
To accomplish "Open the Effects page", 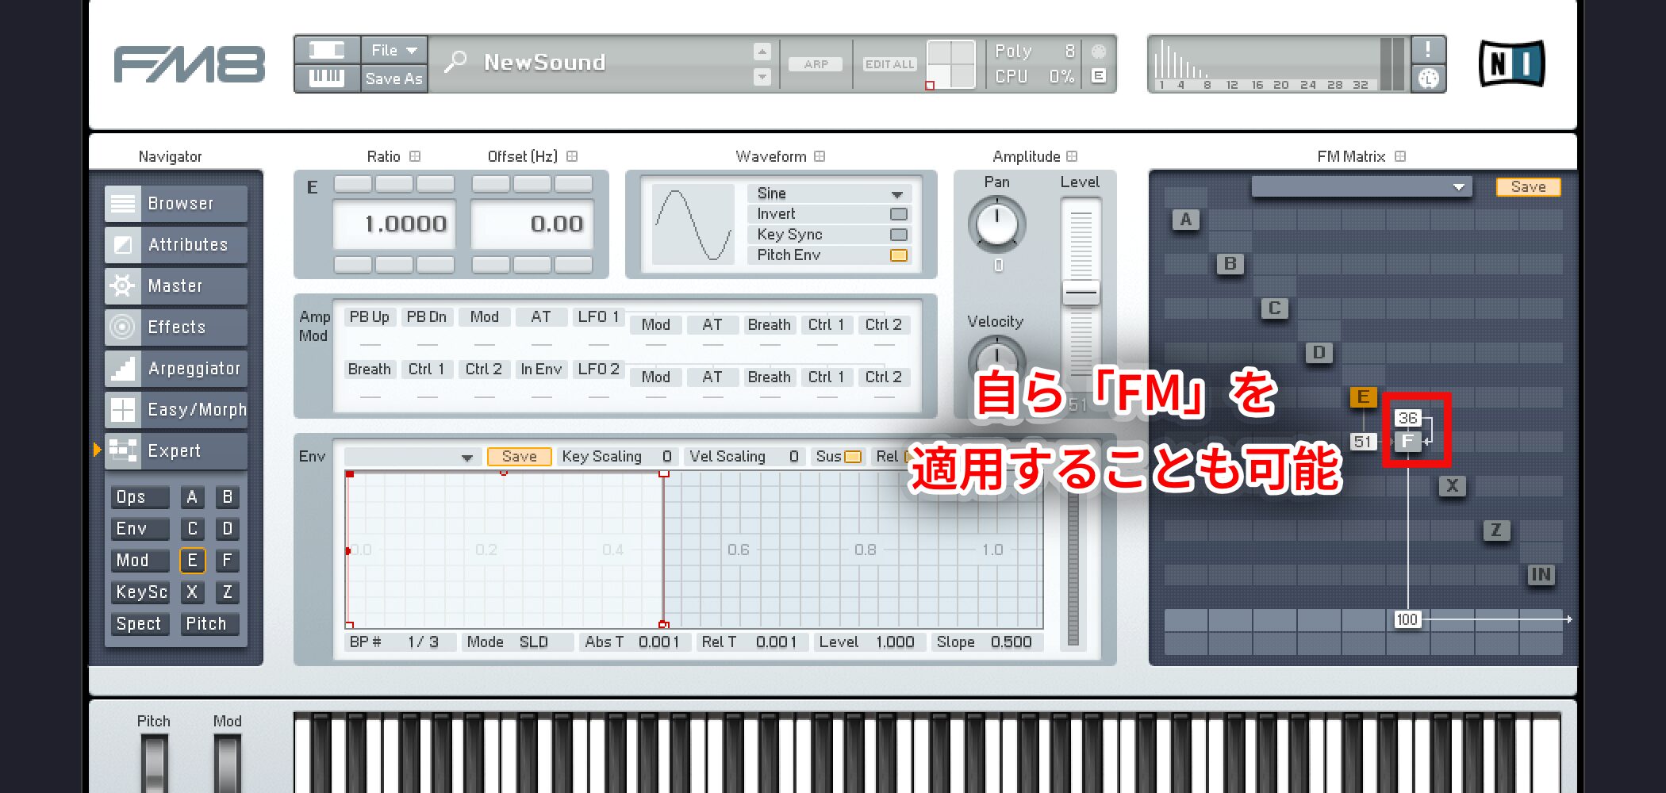I will point(176,327).
